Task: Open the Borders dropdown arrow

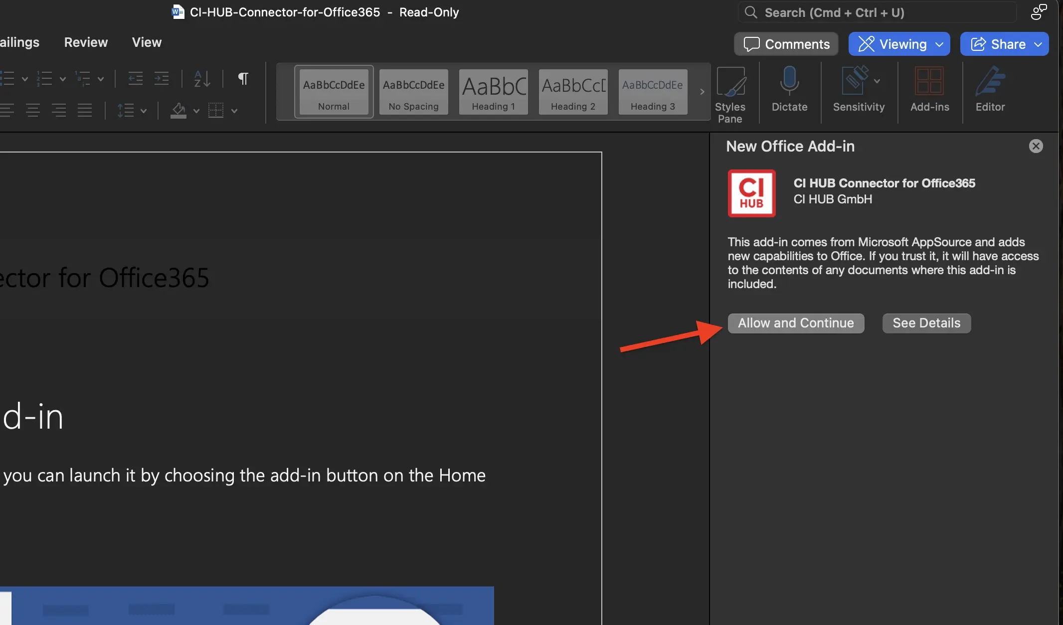Action: point(234,111)
